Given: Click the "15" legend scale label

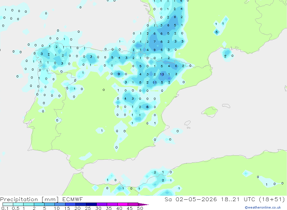Looking at the screenshot, I should click(67, 208).
